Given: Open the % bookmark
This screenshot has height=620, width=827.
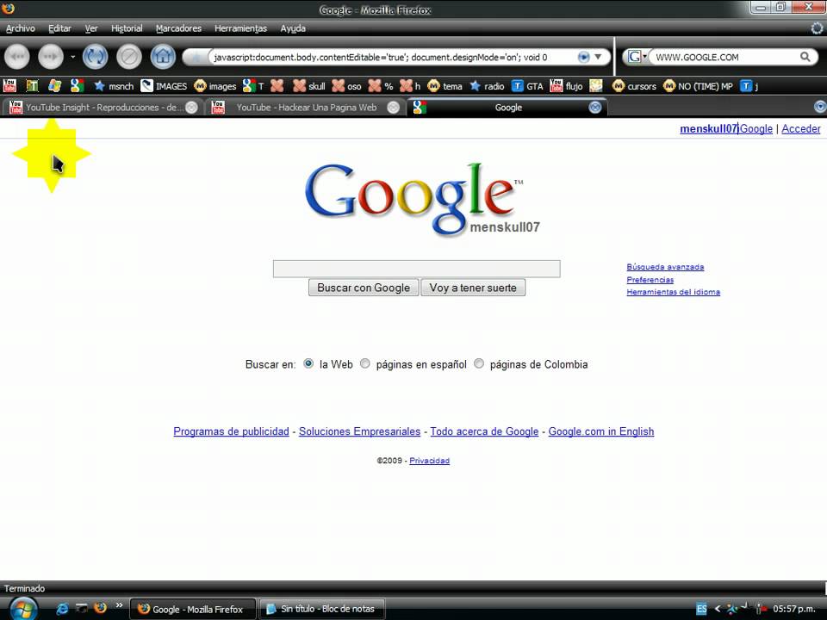Looking at the screenshot, I should coord(381,86).
